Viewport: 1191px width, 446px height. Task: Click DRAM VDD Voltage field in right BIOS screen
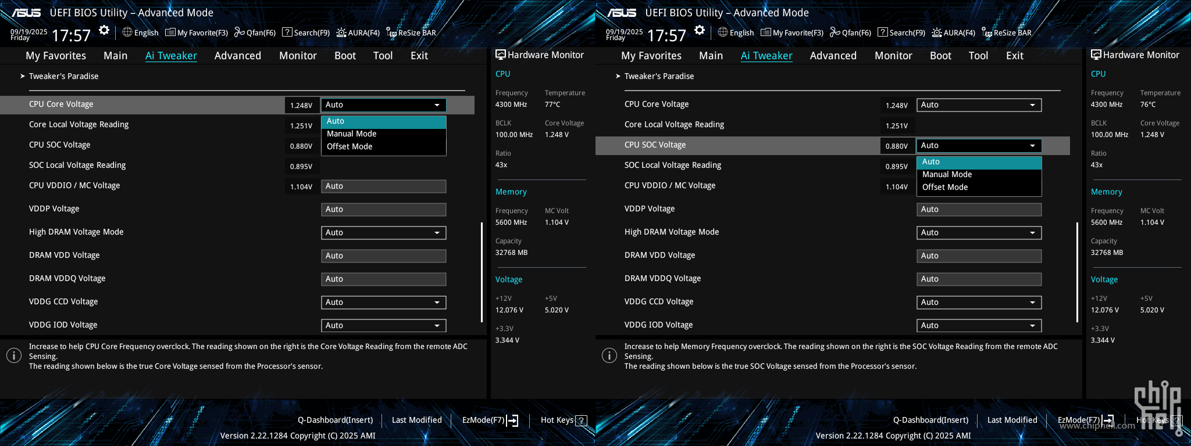pos(979,256)
